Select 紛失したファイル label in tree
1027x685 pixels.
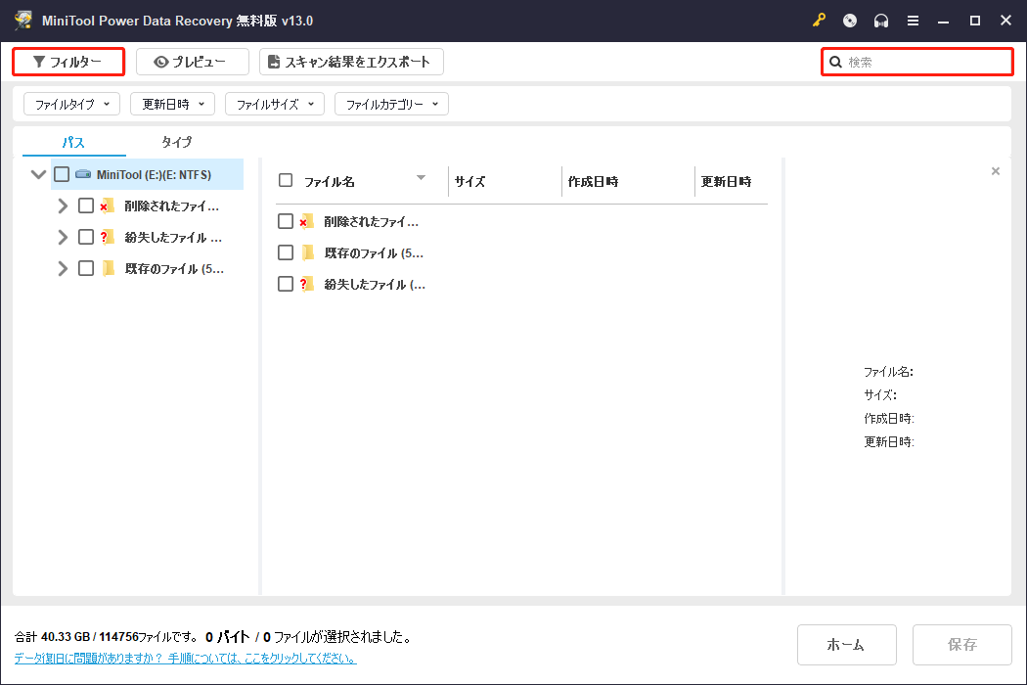click(173, 237)
